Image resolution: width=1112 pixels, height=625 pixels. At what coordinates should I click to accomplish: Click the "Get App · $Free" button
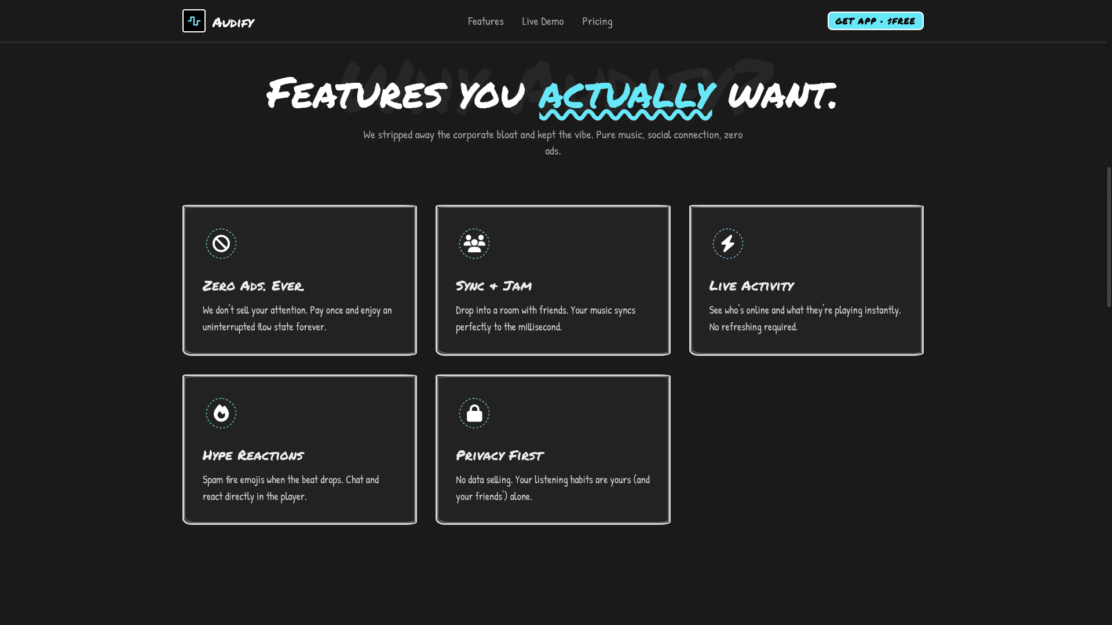[875, 20]
